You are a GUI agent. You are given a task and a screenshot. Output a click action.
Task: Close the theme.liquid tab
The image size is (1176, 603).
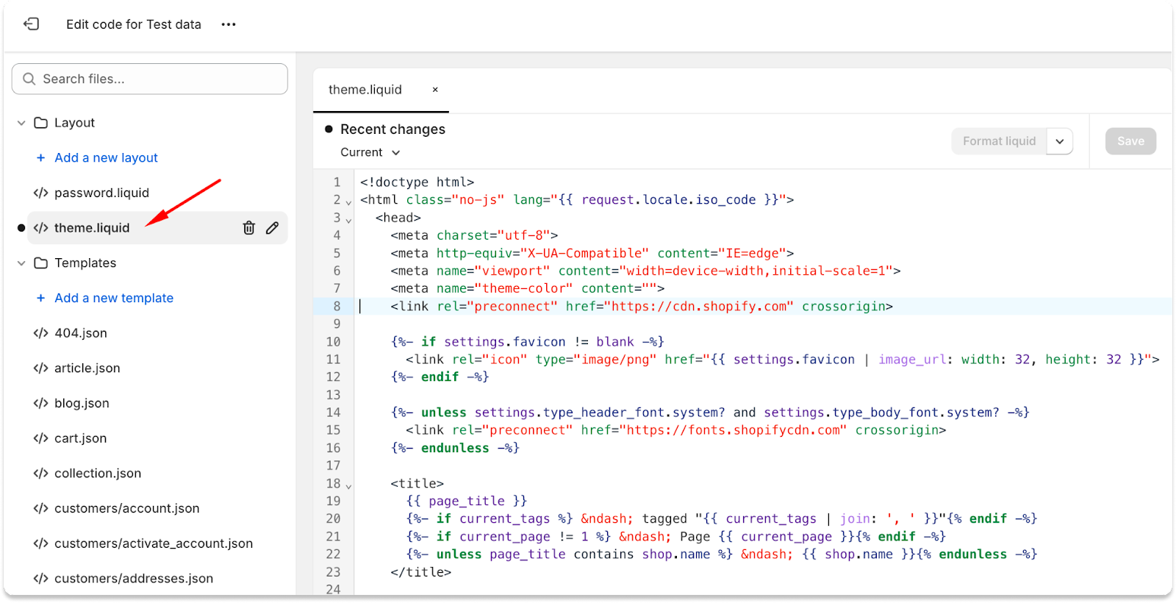(x=435, y=90)
